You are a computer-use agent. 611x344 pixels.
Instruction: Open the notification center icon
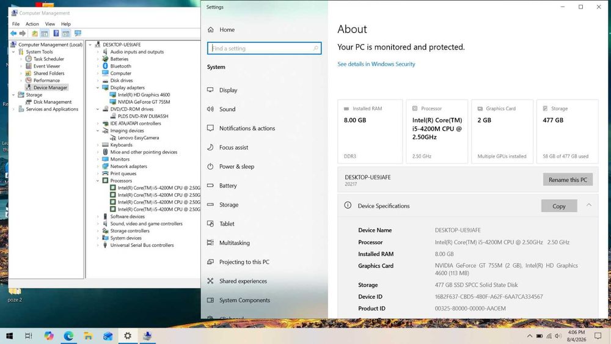[x=598, y=336]
